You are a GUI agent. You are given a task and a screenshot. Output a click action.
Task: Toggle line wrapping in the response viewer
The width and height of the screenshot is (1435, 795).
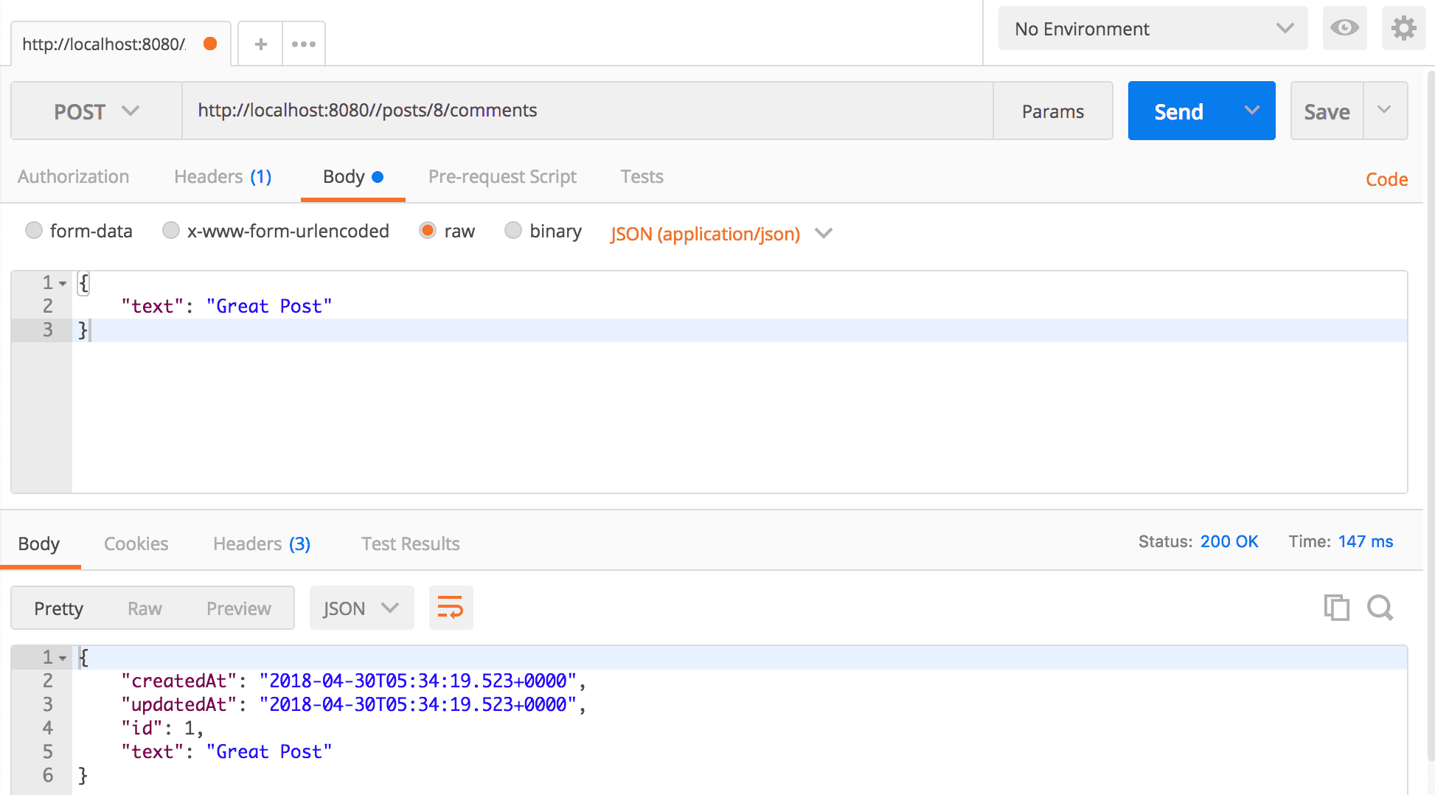(x=451, y=608)
